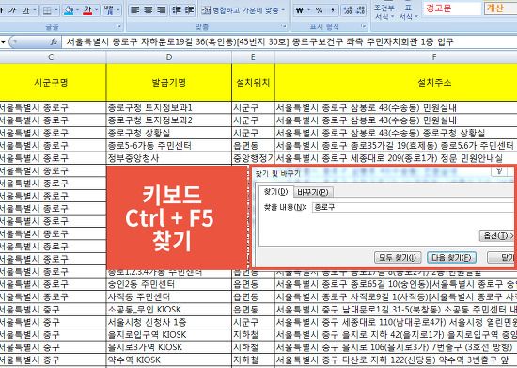The width and height of the screenshot is (517, 368).
Task: Apply red font color button
Action: coord(87,10)
